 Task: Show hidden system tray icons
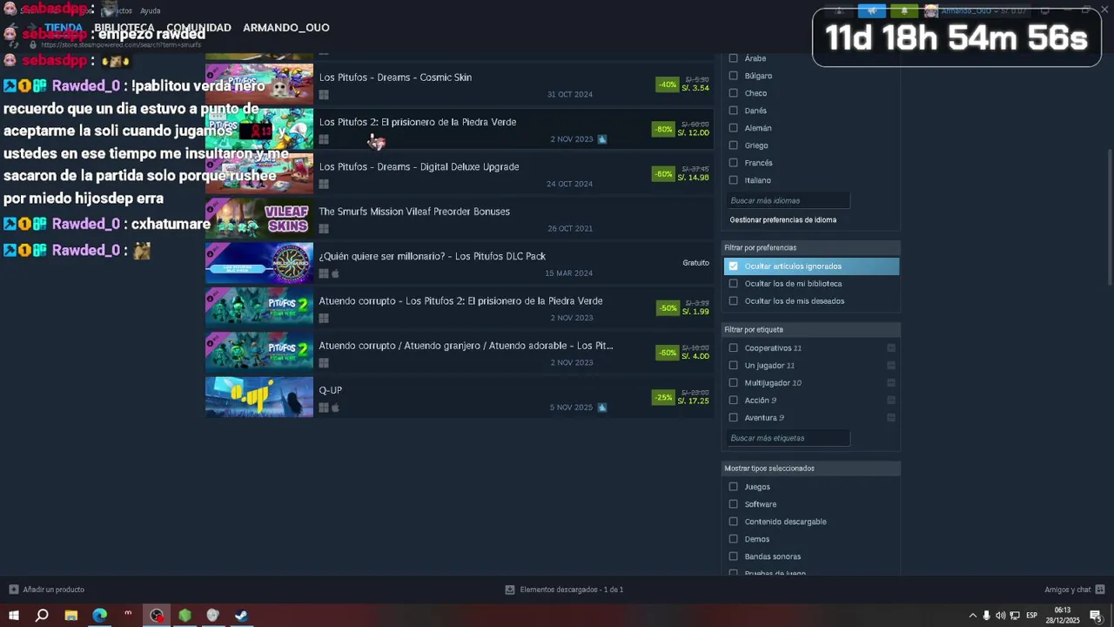(x=973, y=616)
